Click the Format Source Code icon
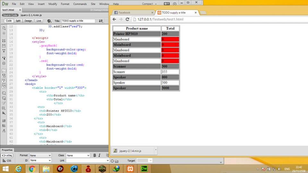 pos(4,131)
